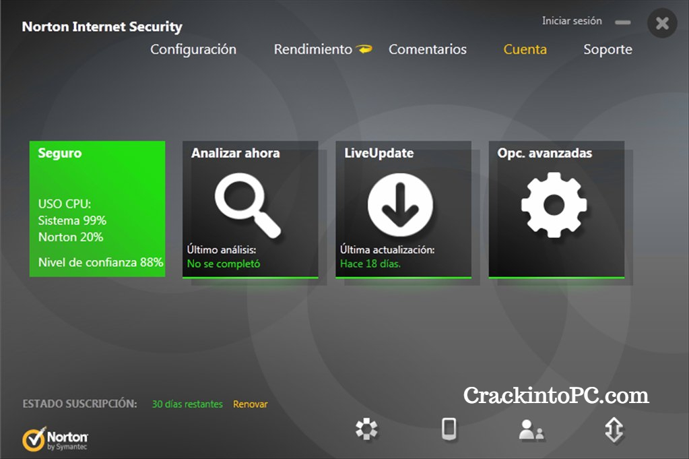Screen dimensions: 689x459
Task: Close the Norton window
Action: pos(662,23)
